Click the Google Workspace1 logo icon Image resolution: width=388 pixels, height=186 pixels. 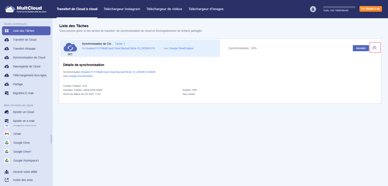(x=6, y=160)
